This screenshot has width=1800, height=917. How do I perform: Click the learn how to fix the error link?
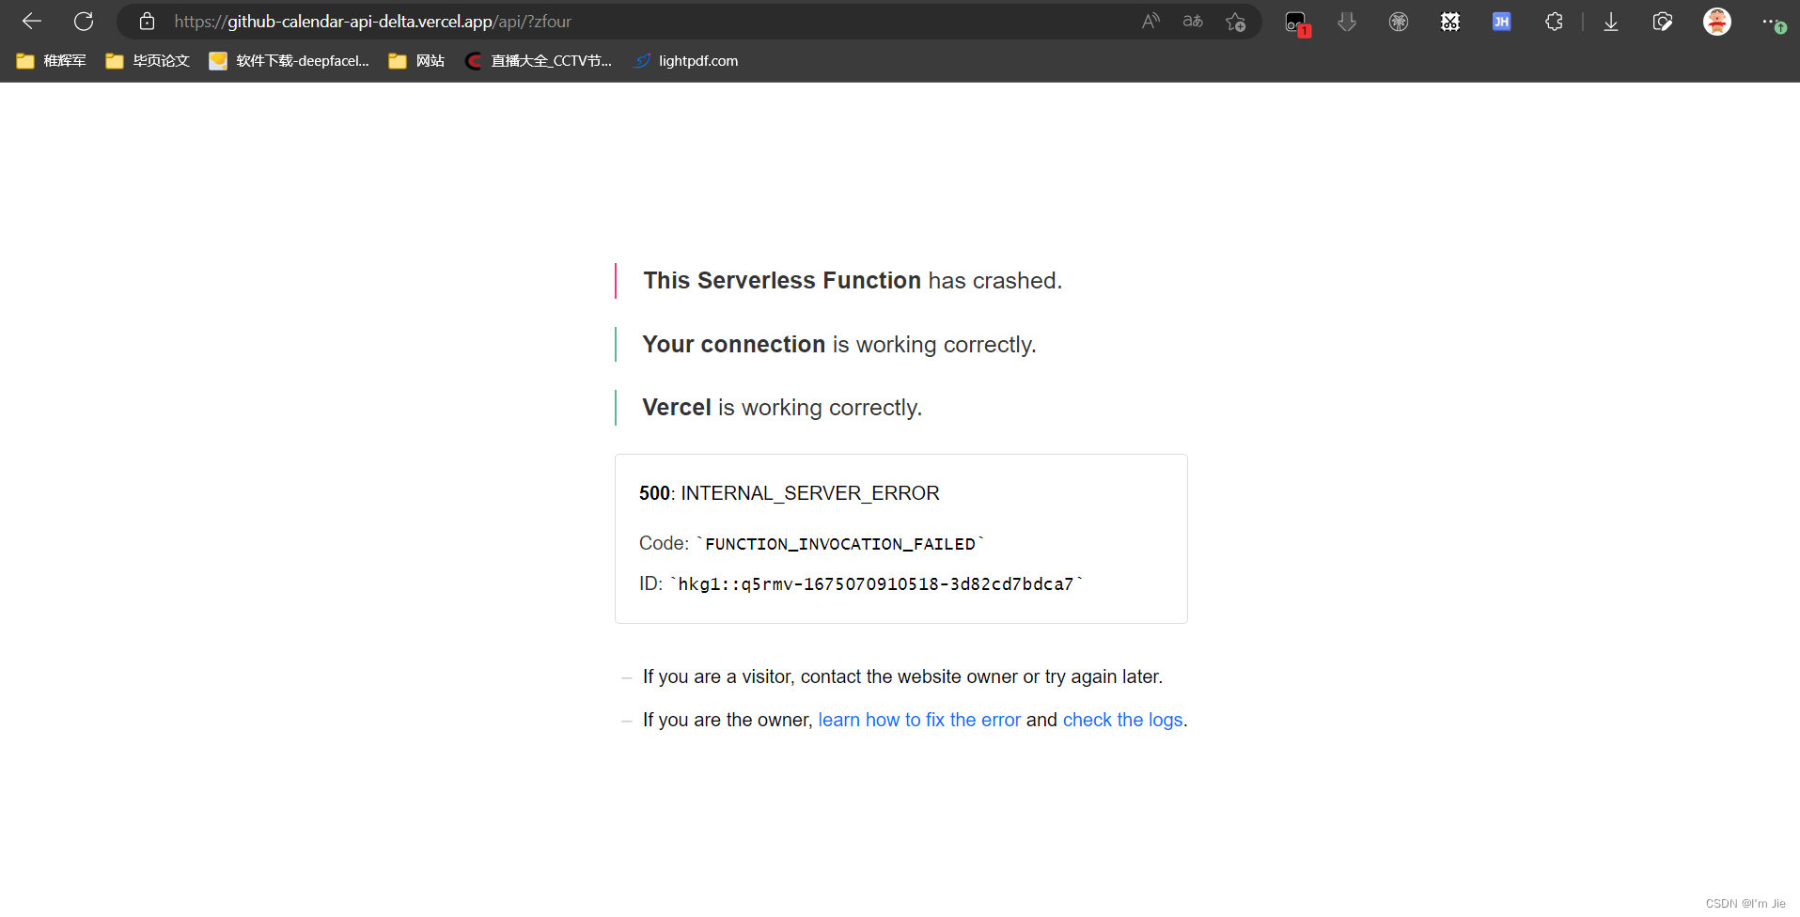(x=919, y=720)
